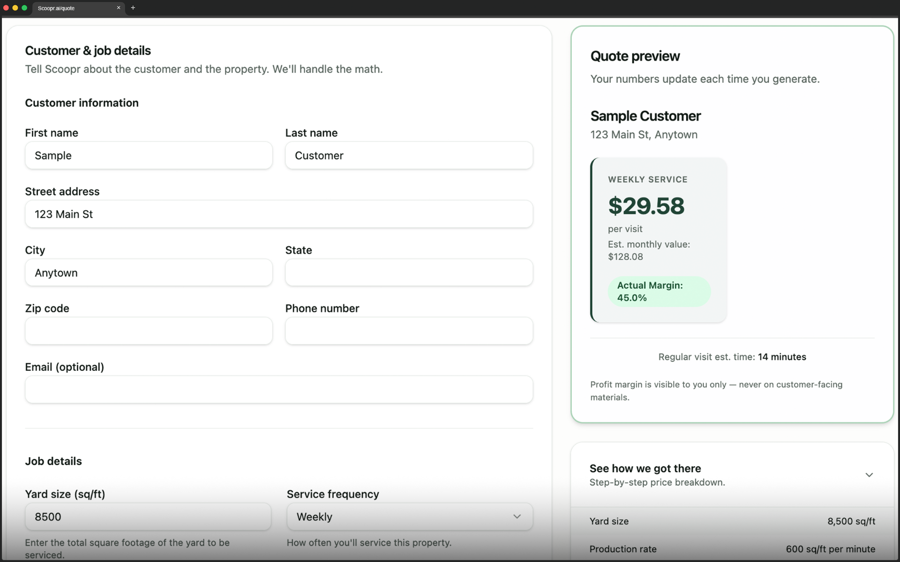Click the Email (optional) field
Screen dimensions: 900x562
[279, 390]
